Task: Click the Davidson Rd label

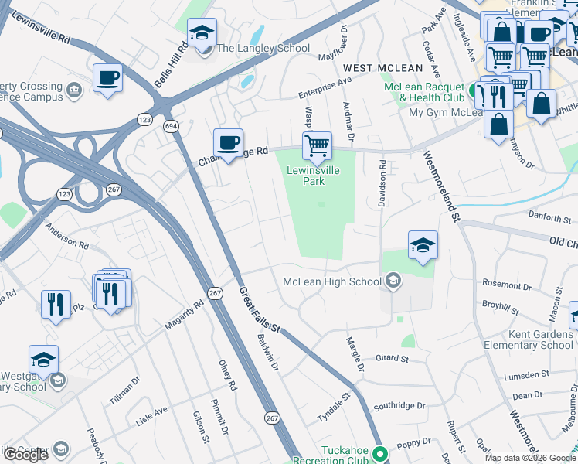Action: (x=382, y=183)
